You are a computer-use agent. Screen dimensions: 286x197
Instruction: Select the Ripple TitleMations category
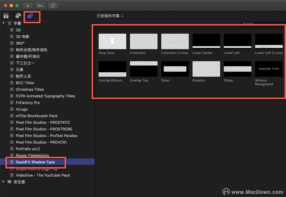[x=47, y=155]
